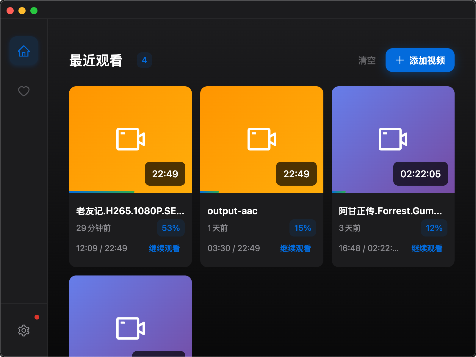Click the camera icon on the 阿甘正传 thumbnail
This screenshot has width=476, height=357.
[x=393, y=139]
